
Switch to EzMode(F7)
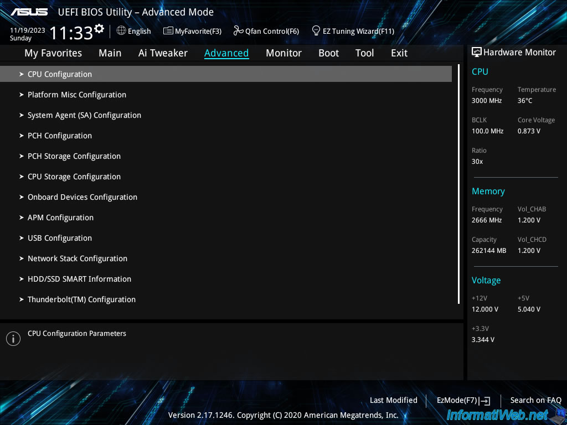point(463,400)
